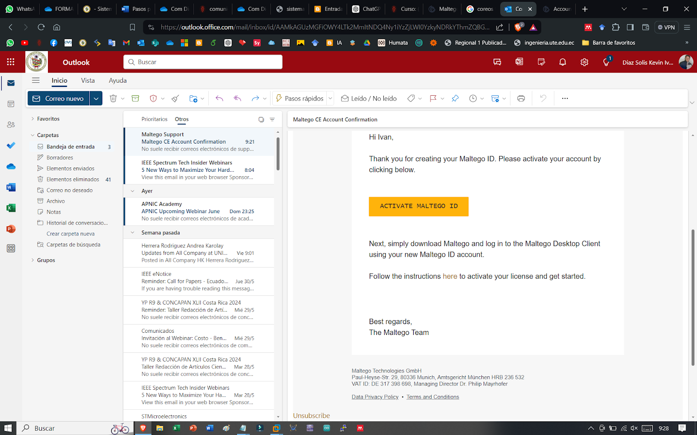Open the Flag options dropdown arrow
Viewport: 697px width, 435px height.
pos(442,99)
